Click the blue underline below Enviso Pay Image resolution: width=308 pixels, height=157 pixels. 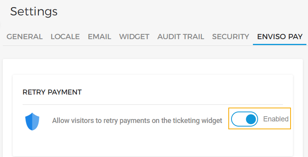pyautogui.click(x=280, y=45)
